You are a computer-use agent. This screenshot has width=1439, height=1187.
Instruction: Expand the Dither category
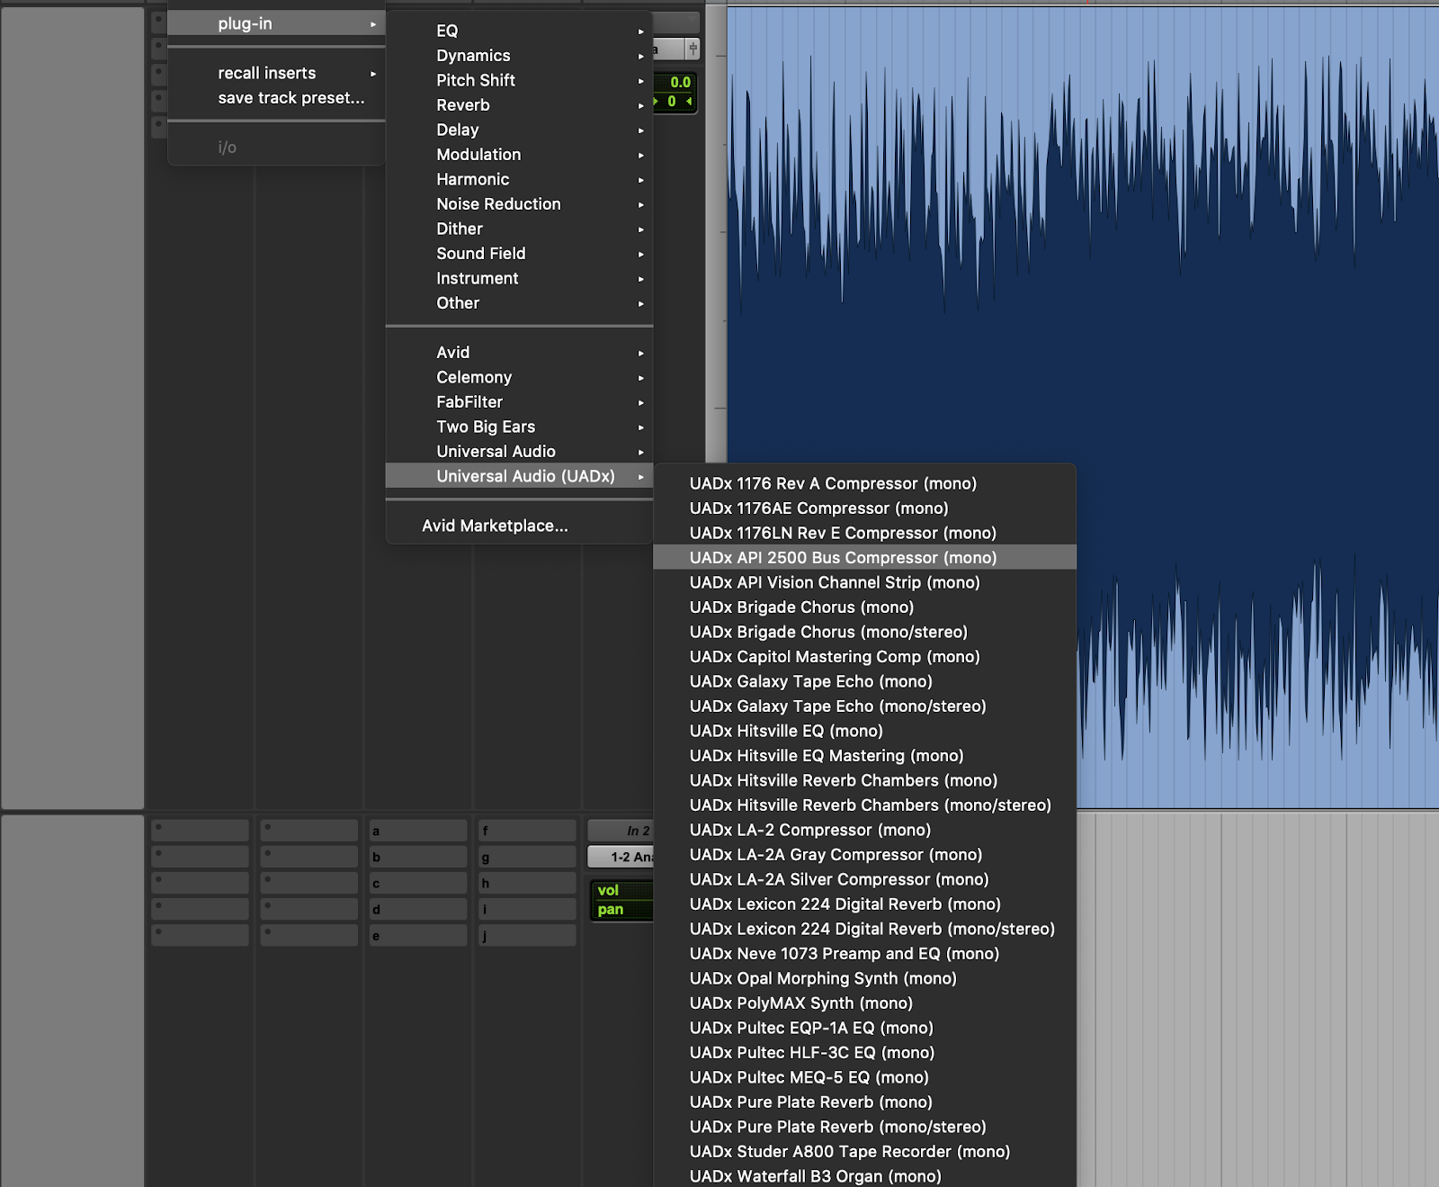(519, 229)
